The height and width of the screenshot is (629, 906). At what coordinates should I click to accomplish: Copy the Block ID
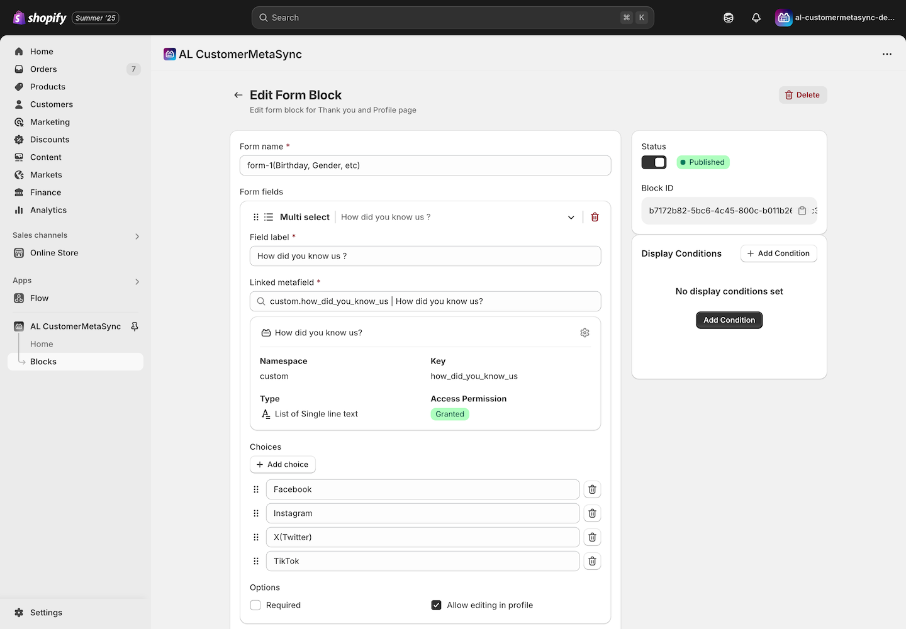pyautogui.click(x=802, y=211)
